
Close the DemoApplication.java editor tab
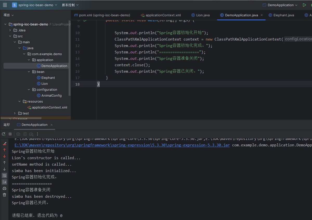pos(262,15)
